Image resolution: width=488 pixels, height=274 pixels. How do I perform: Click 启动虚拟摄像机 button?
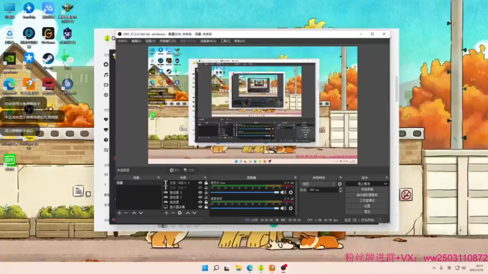[367, 195]
